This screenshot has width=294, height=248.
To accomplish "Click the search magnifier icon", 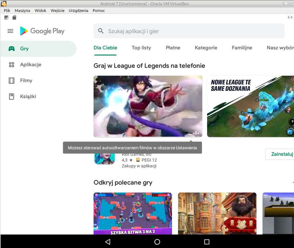I will click(x=101, y=31).
